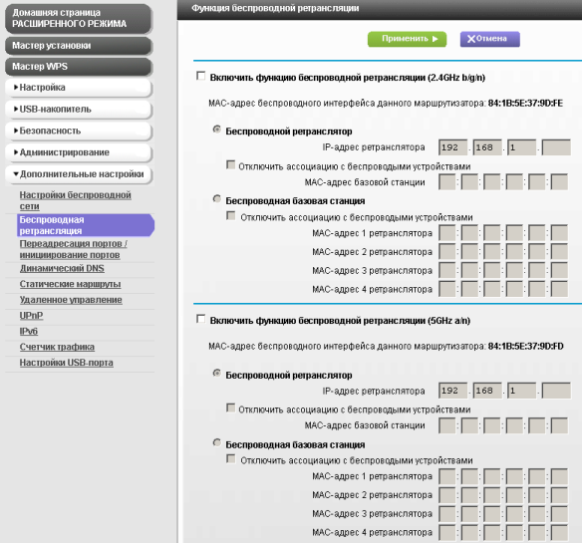Click first field of MAC-адрес 1 ретранслятора, 2.4GHz
The width and height of the screenshot is (582, 543).
pos(447,233)
